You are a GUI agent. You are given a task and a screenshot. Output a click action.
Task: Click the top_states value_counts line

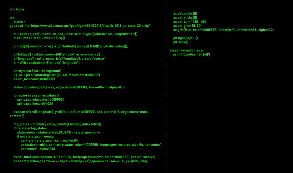click(57, 124)
